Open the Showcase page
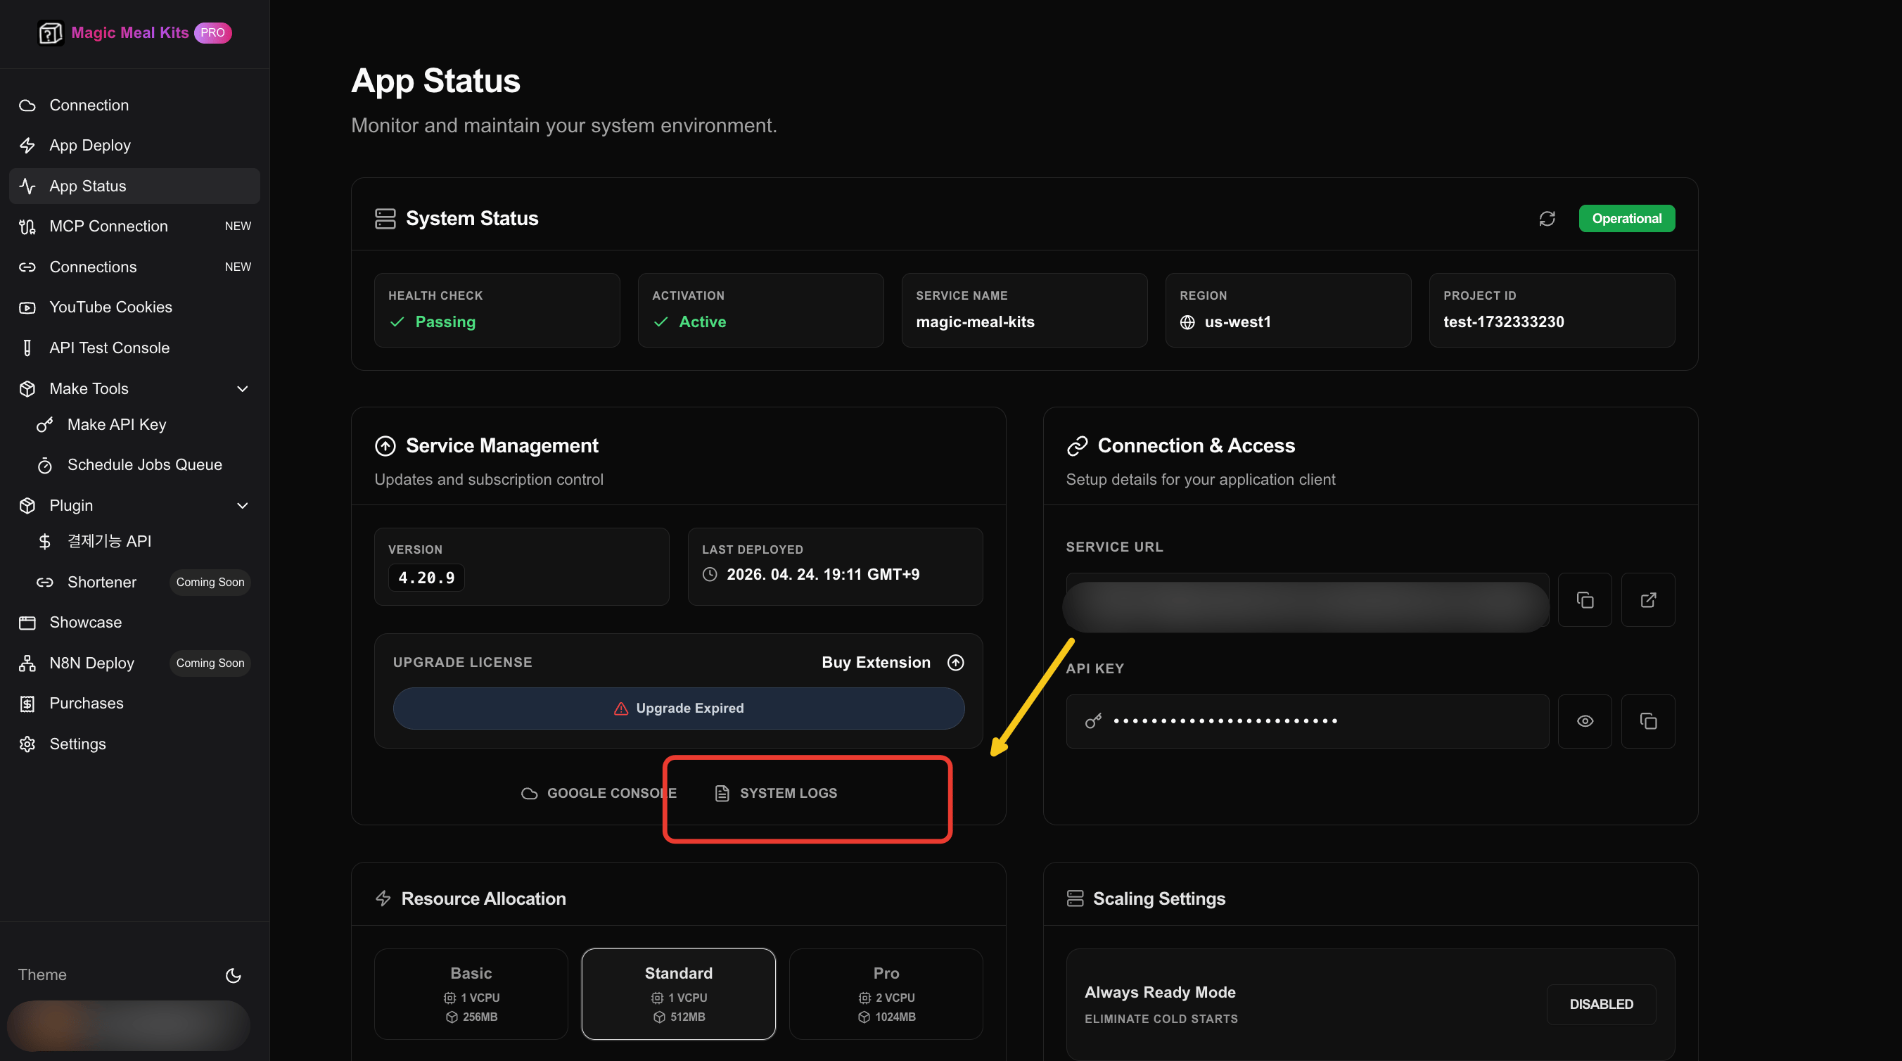 [x=134, y=623]
